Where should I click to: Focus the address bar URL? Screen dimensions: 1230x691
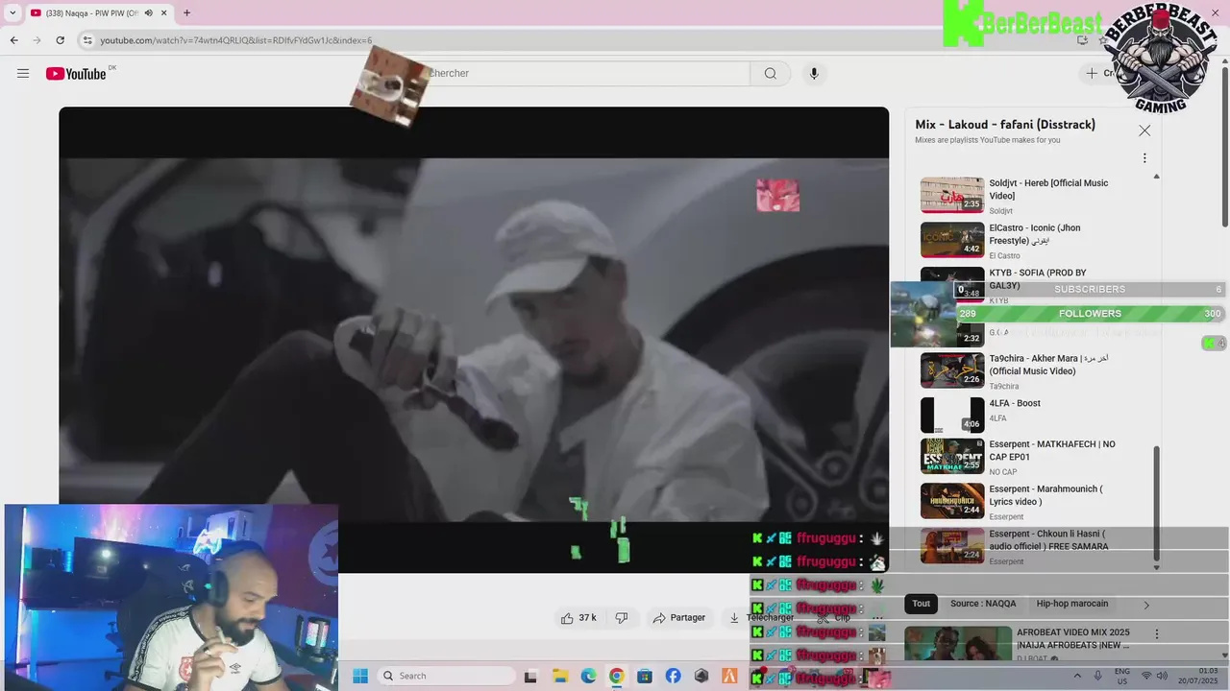point(235,40)
